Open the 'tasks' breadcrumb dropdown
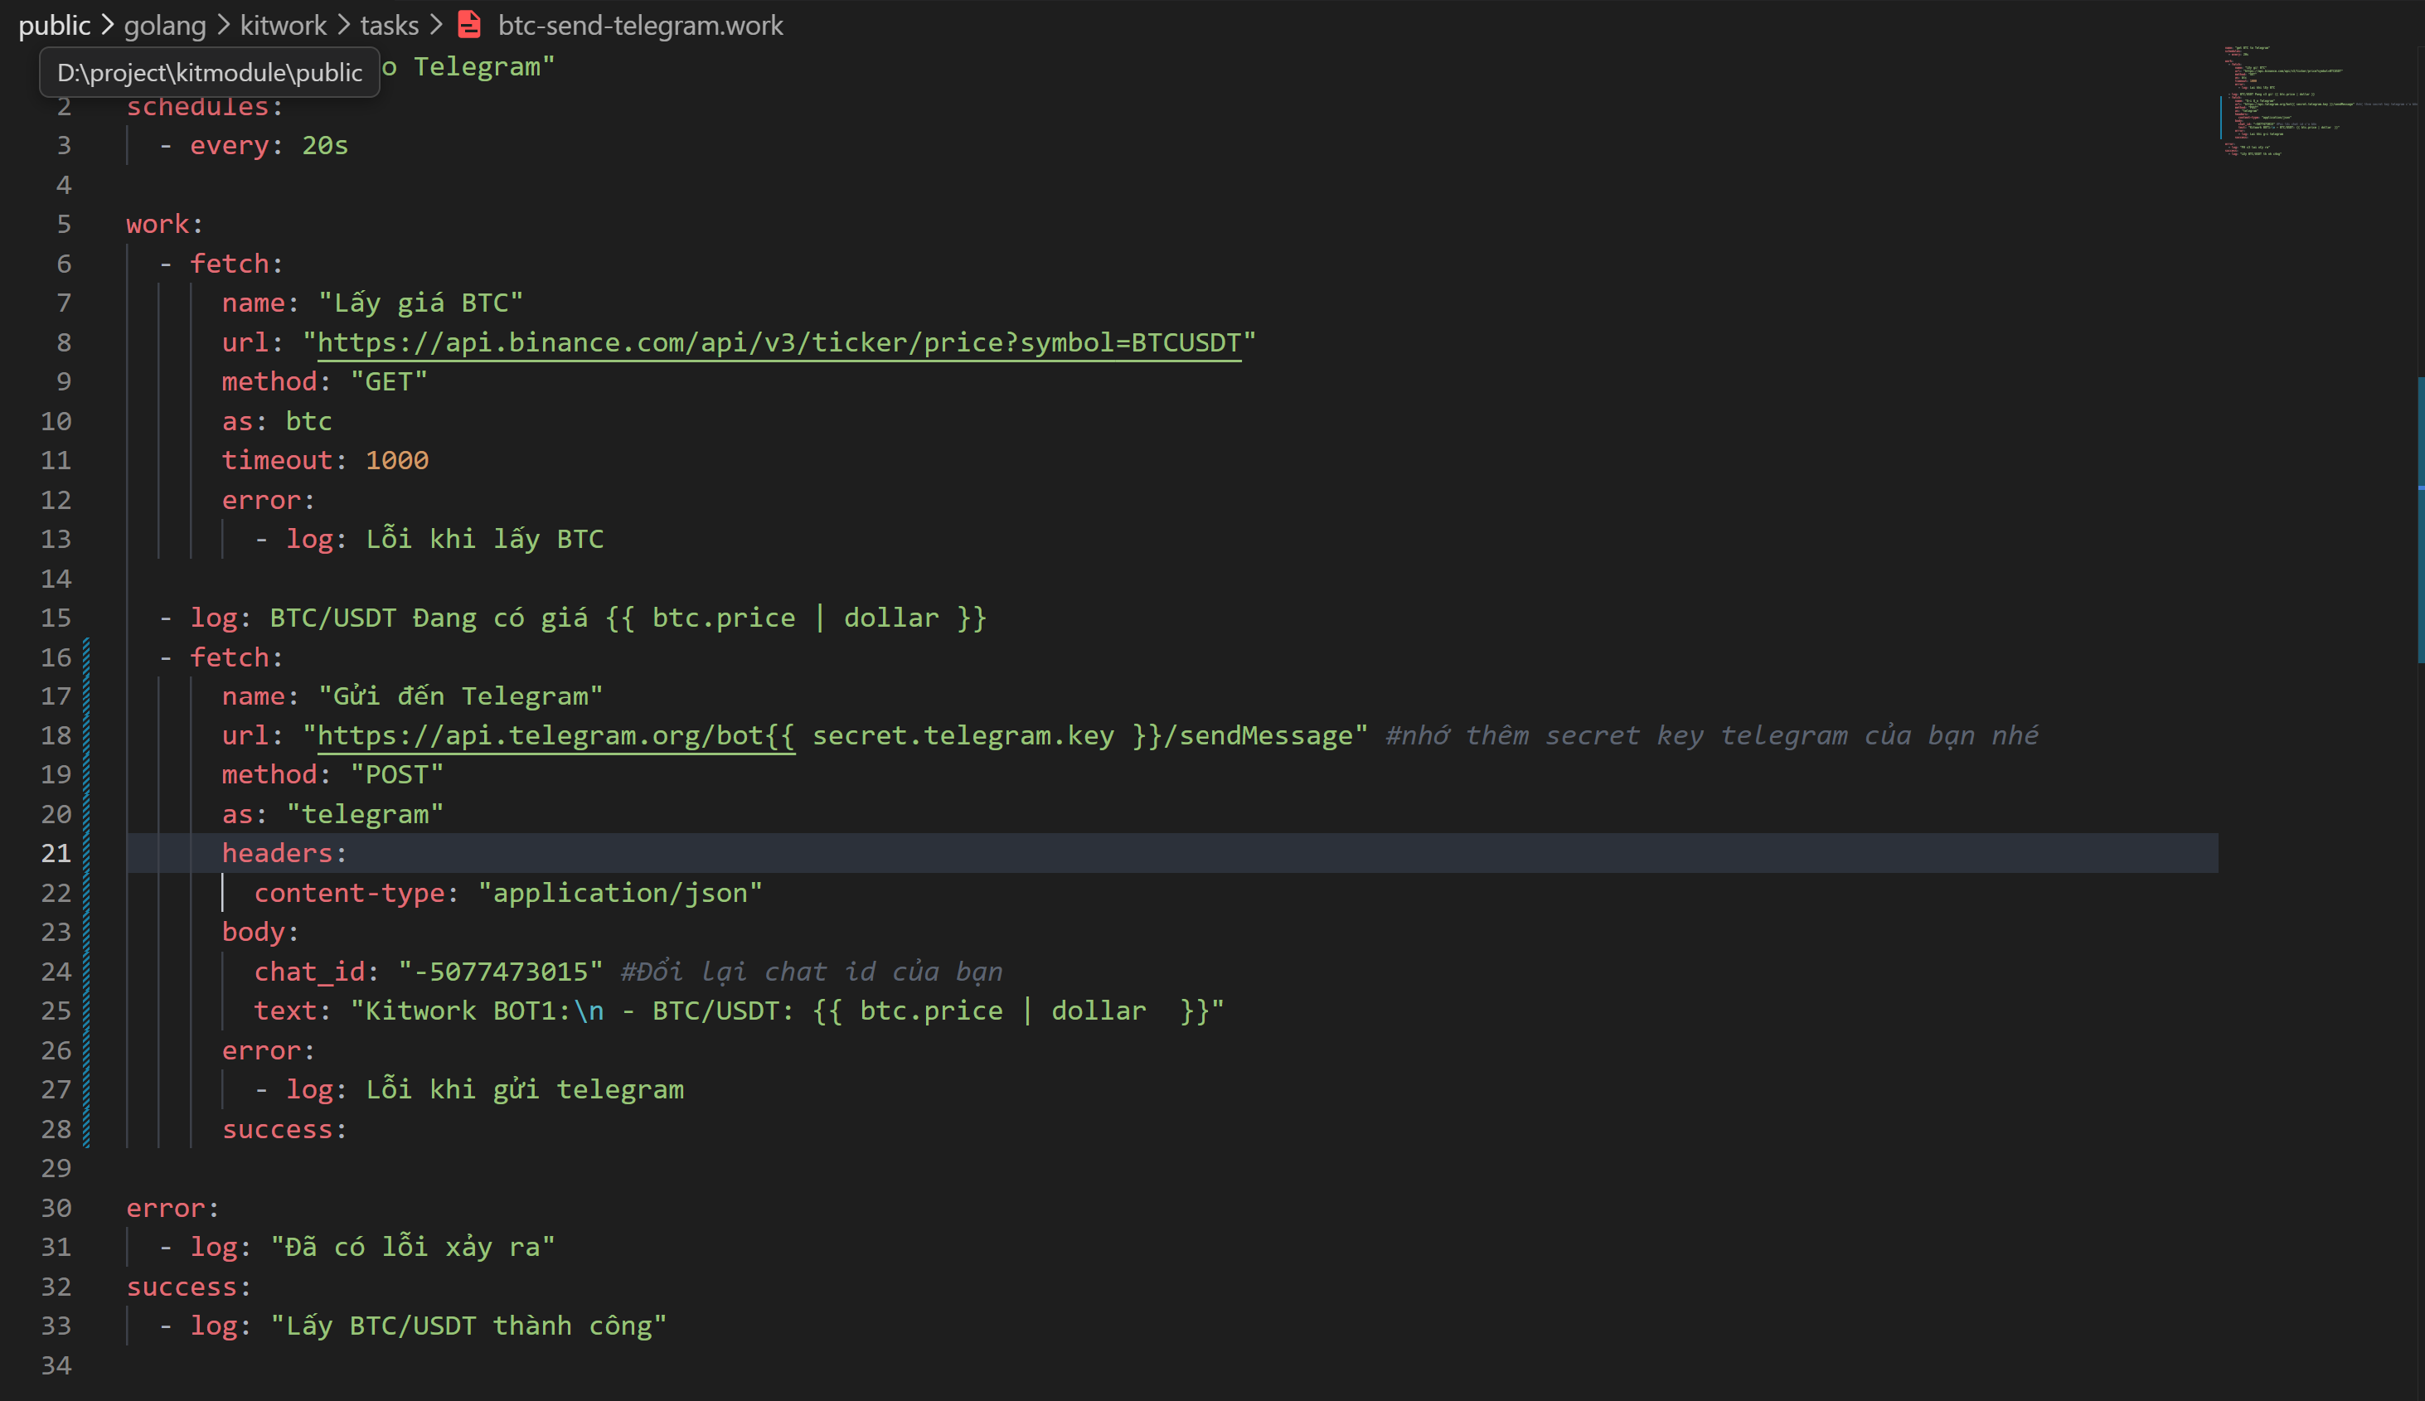The width and height of the screenshot is (2425, 1401). coord(389,25)
